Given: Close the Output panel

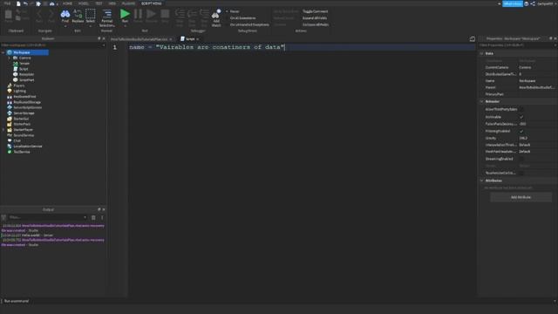Looking at the screenshot, I should click(104, 209).
